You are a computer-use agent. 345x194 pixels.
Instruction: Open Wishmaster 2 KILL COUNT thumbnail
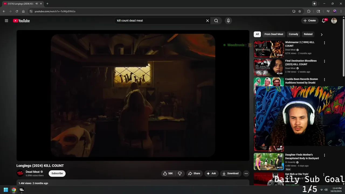(269, 49)
